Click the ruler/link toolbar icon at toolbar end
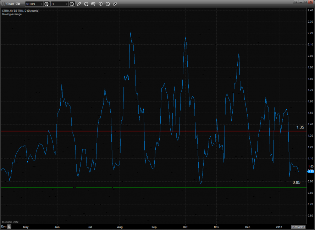315x230 pixels. pyautogui.click(x=115, y=4)
